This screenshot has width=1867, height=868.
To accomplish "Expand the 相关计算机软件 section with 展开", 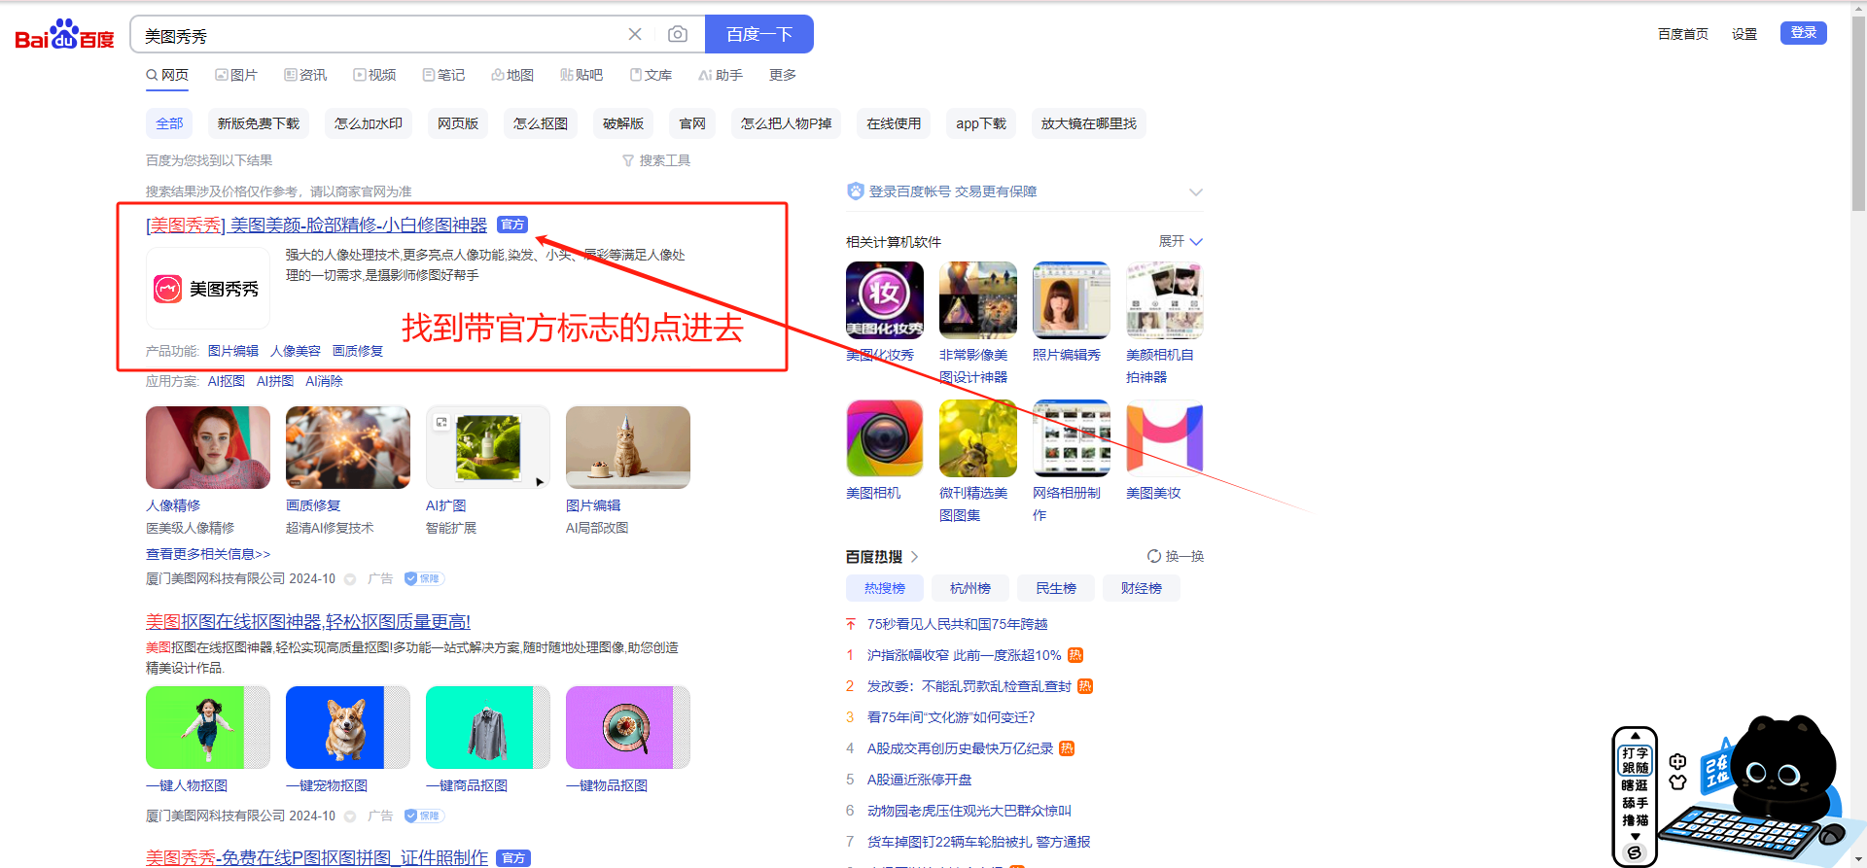I will [1180, 241].
